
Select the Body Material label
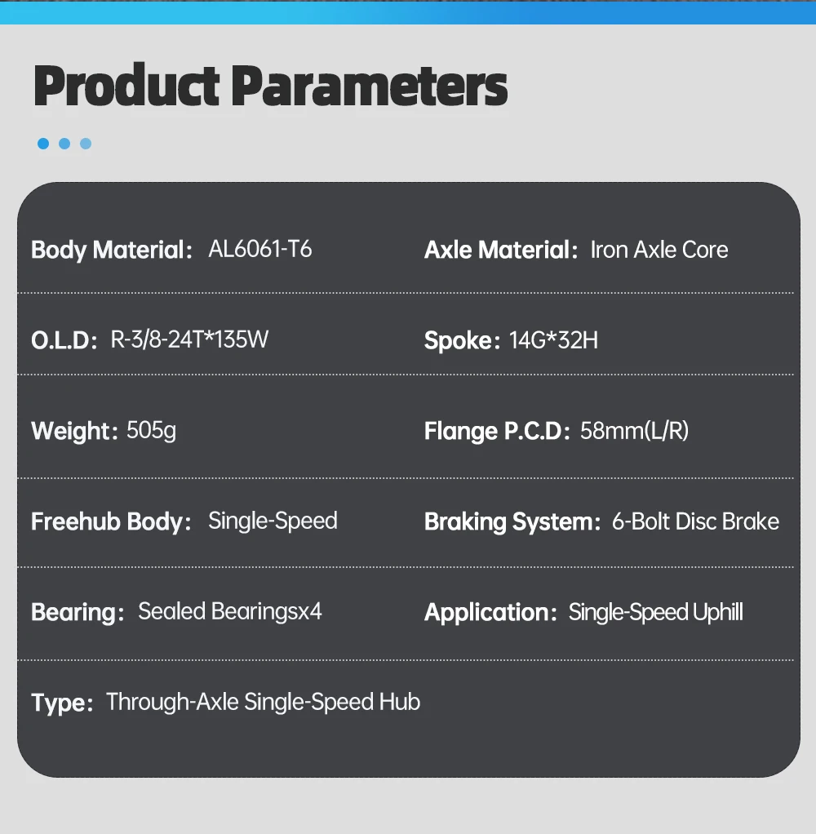112,250
